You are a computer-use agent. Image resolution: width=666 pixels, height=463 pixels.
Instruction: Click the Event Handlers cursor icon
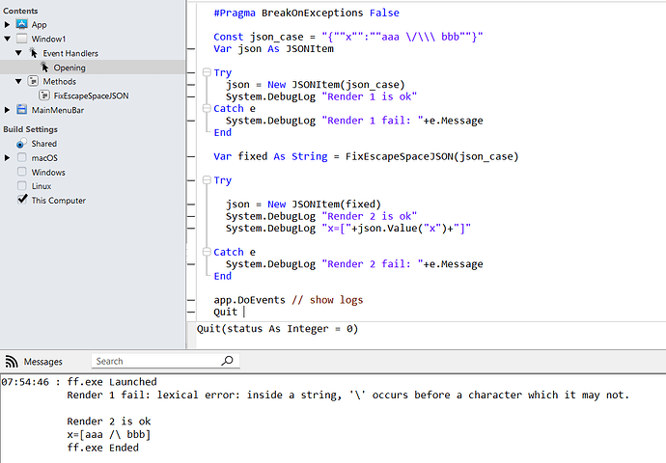pyautogui.click(x=33, y=53)
